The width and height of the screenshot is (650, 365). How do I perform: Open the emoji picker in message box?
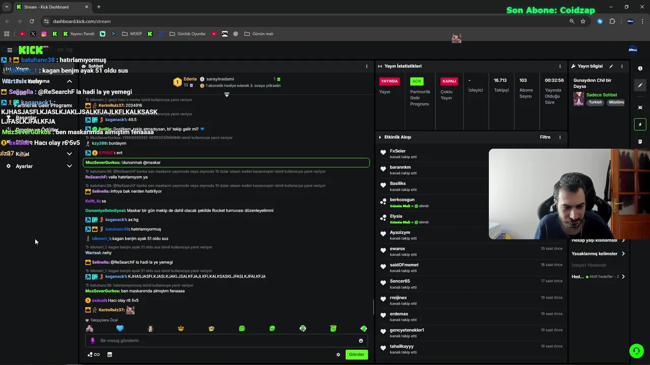[361, 341]
